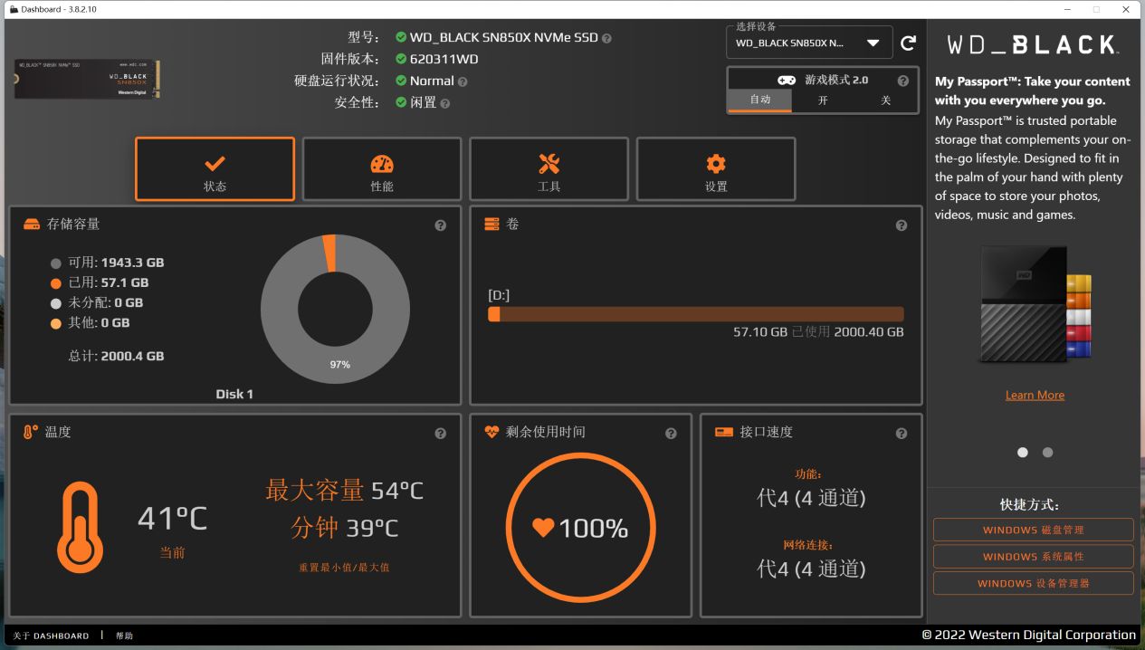
Task: Click green check next to WD_BLACK model
Action: coord(401,37)
